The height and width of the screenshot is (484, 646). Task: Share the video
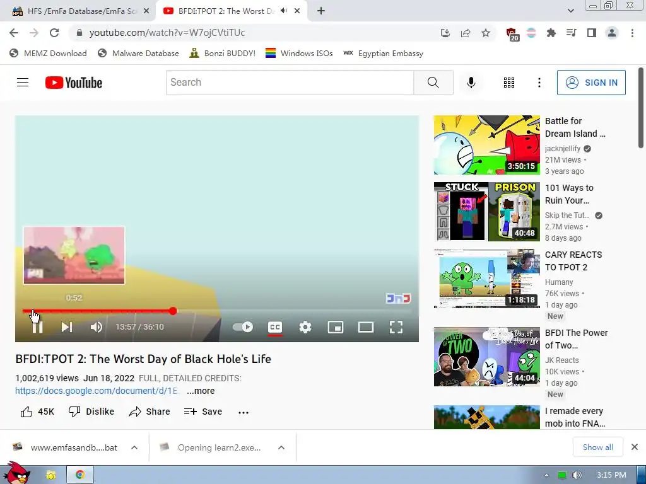click(x=149, y=412)
